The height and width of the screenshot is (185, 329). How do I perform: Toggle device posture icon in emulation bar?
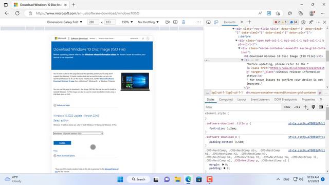pyautogui.click(x=184, y=22)
